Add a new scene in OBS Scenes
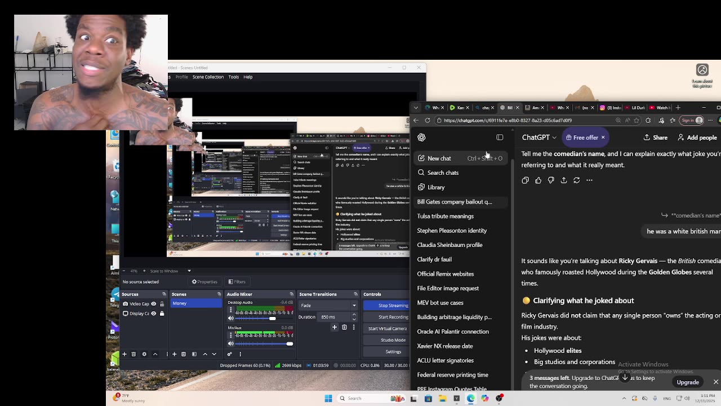The image size is (721, 406). point(174,354)
